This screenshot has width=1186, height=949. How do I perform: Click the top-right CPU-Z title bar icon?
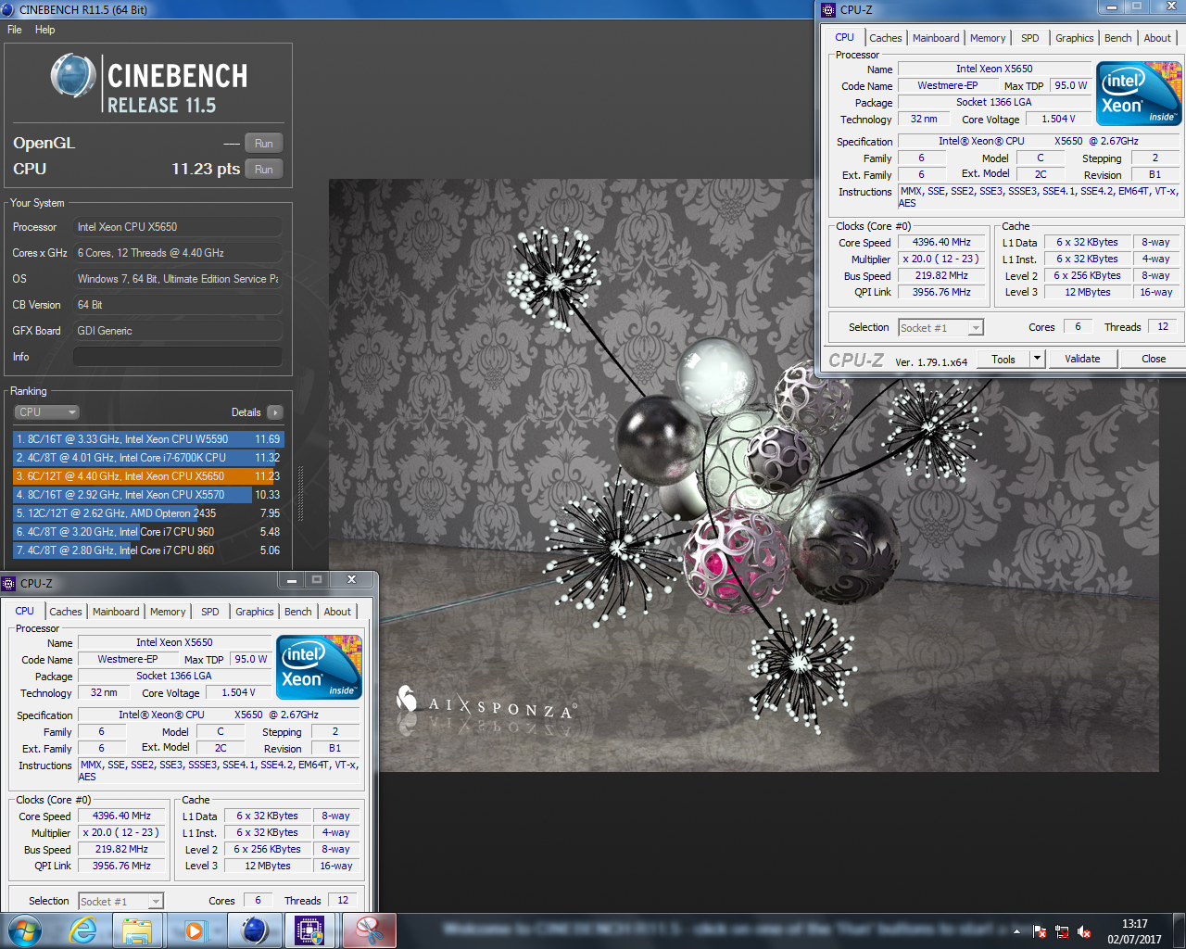[827, 9]
